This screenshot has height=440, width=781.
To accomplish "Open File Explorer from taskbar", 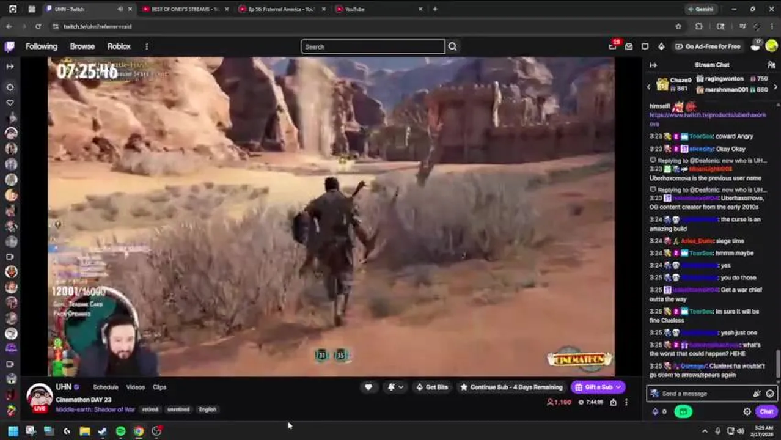I will (84, 431).
